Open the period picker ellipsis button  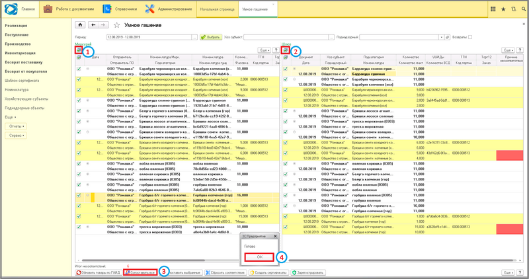[194, 37]
